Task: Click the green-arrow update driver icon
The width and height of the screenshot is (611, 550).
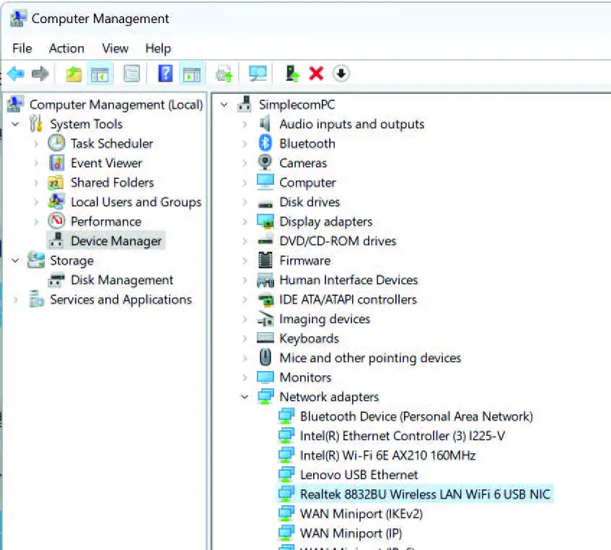Action: tap(292, 74)
